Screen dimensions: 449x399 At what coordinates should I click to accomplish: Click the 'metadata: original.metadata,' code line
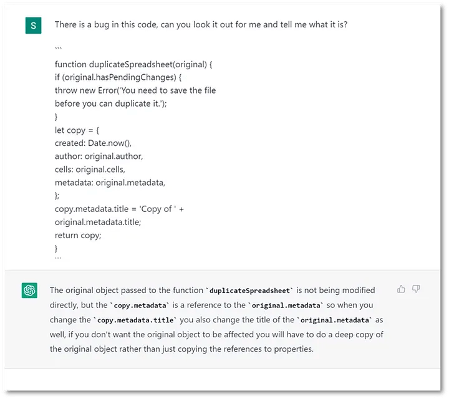pos(110,183)
